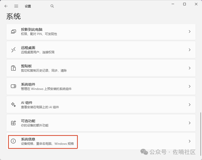
Task: Open the 系统信息 settings title
Action: click(28, 139)
